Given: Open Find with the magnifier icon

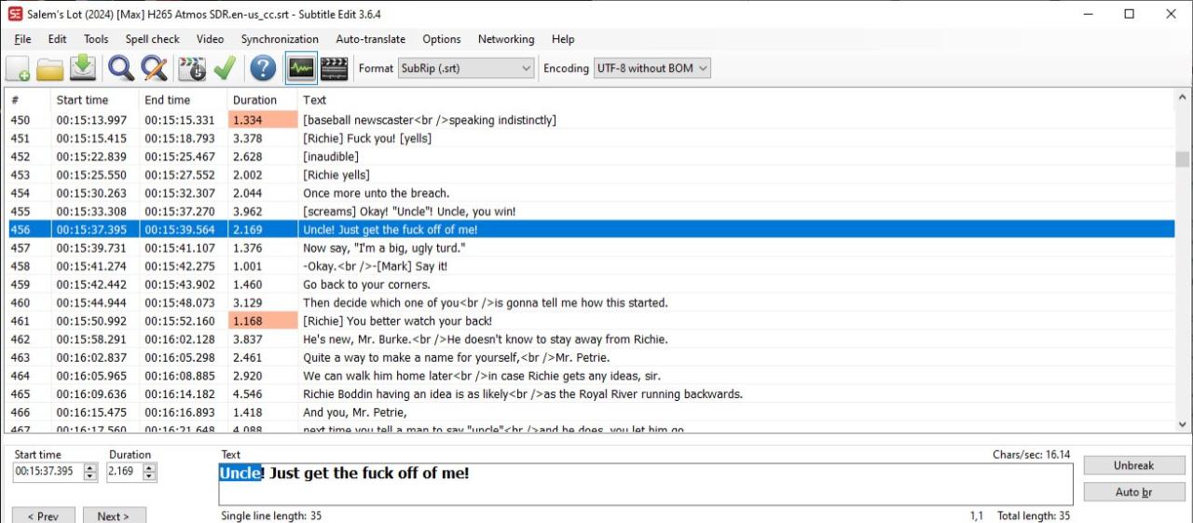Looking at the screenshot, I should 120,68.
